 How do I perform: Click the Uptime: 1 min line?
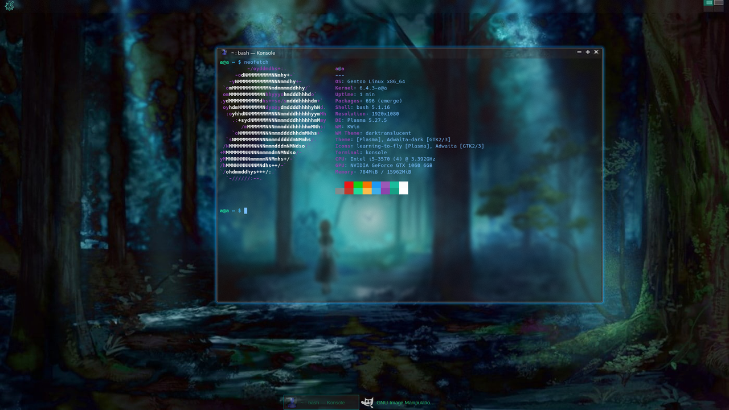[355, 95]
